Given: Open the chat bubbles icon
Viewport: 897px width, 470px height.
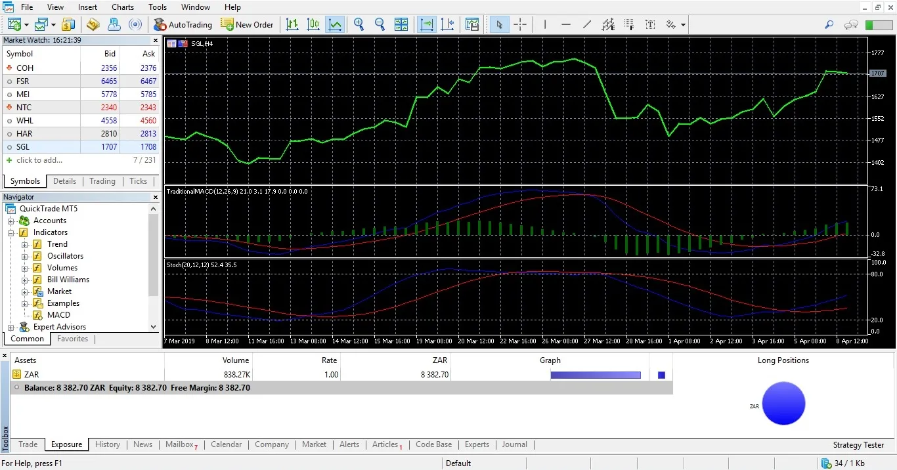Looking at the screenshot, I should [x=851, y=25].
